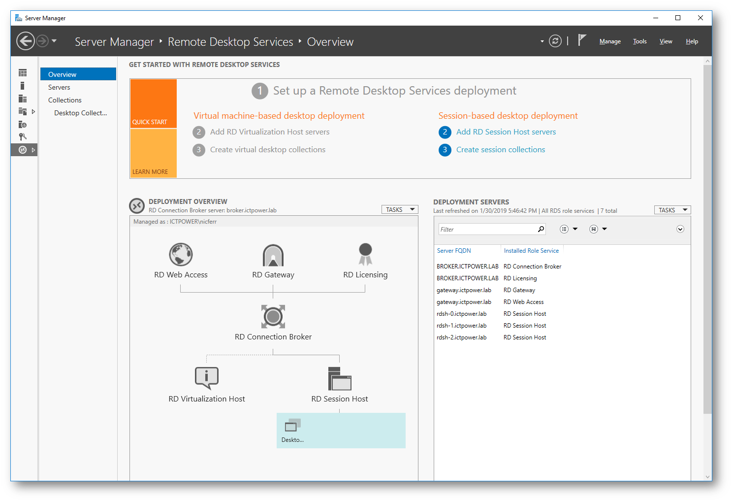Screen dimensions: 733x502
Task: Click the scrollbar down arrow
Action: 707,476
